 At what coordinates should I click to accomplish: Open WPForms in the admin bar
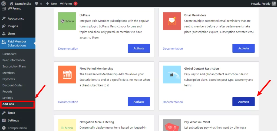coord(66,4)
